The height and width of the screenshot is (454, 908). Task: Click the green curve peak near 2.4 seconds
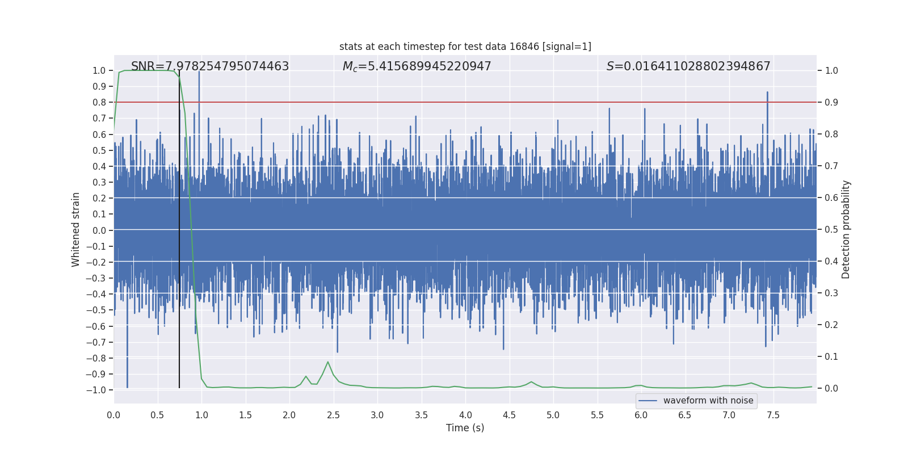point(328,362)
